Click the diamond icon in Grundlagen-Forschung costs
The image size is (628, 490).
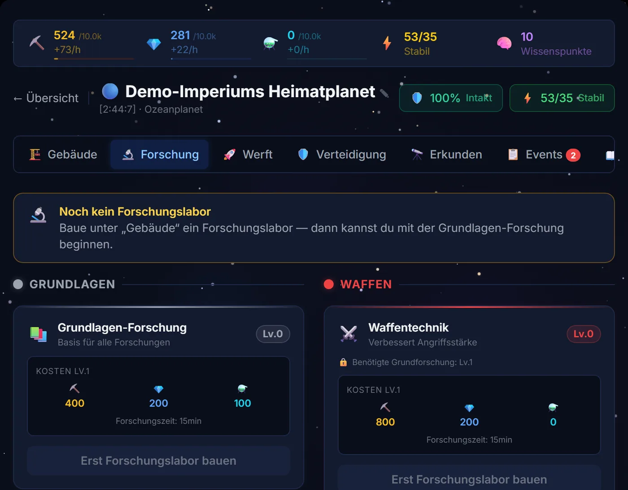point(158,389)
